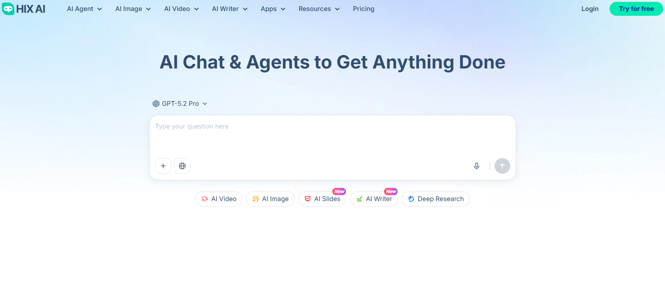665x282 pixels.
Task: Open the AI Video navigation dropdown
Action: [x=181, y=9]
